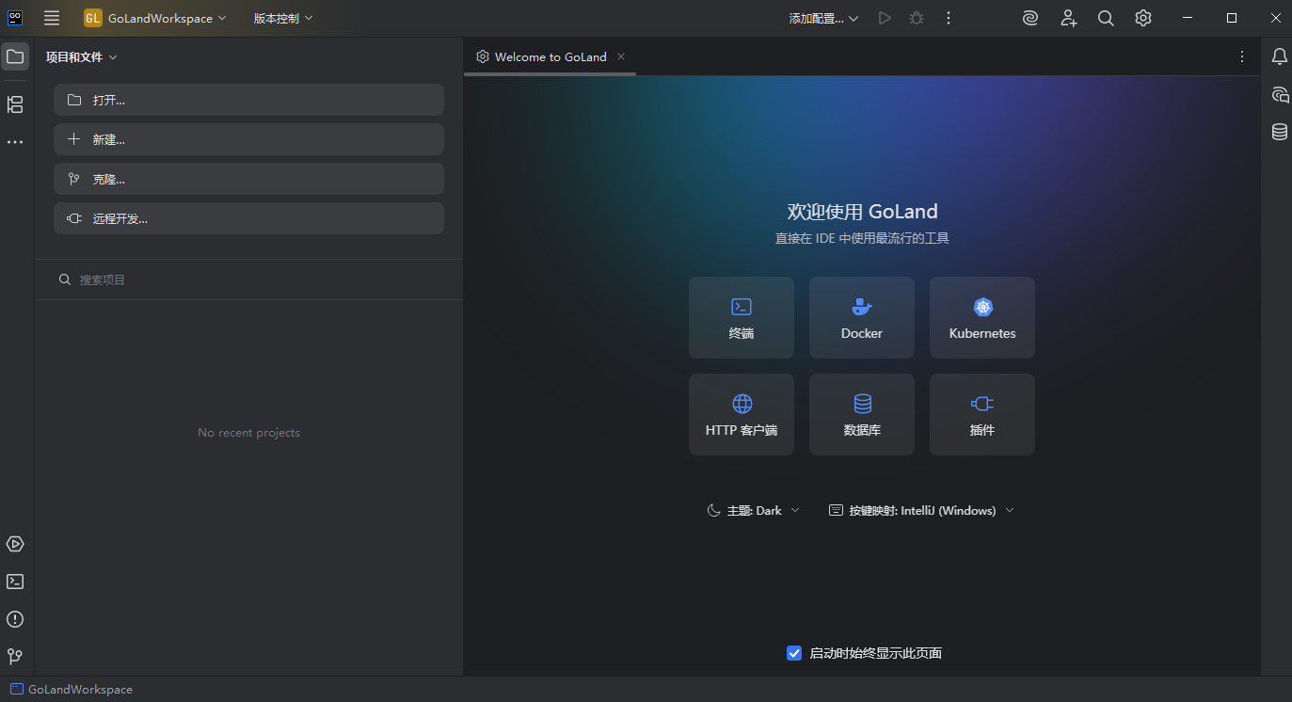Select the Welcome to GoLand tab

[550, 56]
